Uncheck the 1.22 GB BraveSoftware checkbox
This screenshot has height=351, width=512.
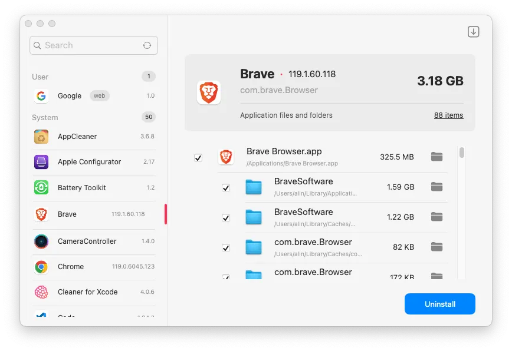point(226,218)
